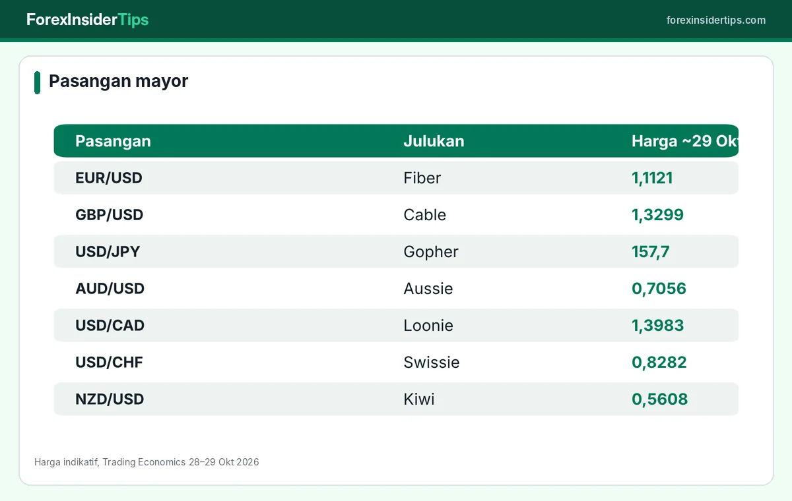The image size is (792, 501).
Task: Open the forexinsidertips.com link
Action: [716, 20]
